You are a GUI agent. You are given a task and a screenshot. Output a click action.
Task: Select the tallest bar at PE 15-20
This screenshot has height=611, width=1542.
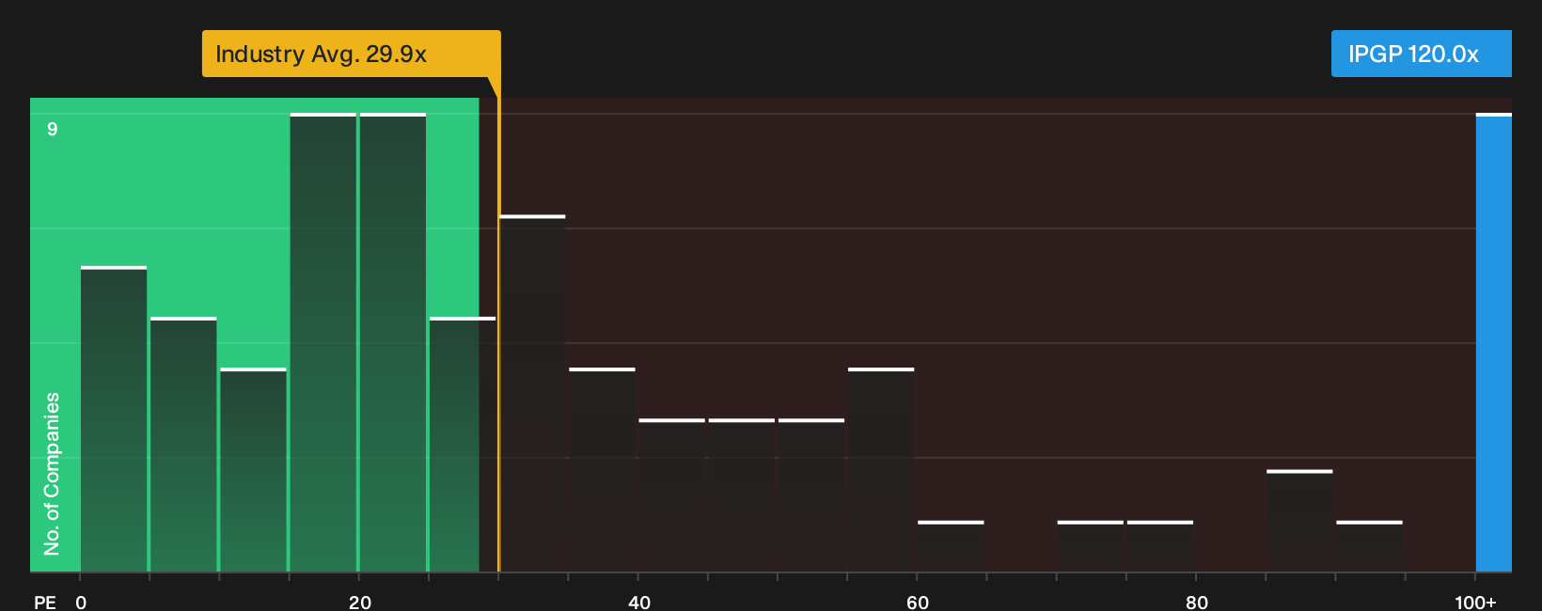323,342
